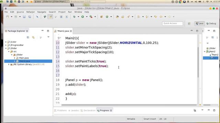
Task: Click the Debug bug toolbar icon
Action: pos(74,17)
